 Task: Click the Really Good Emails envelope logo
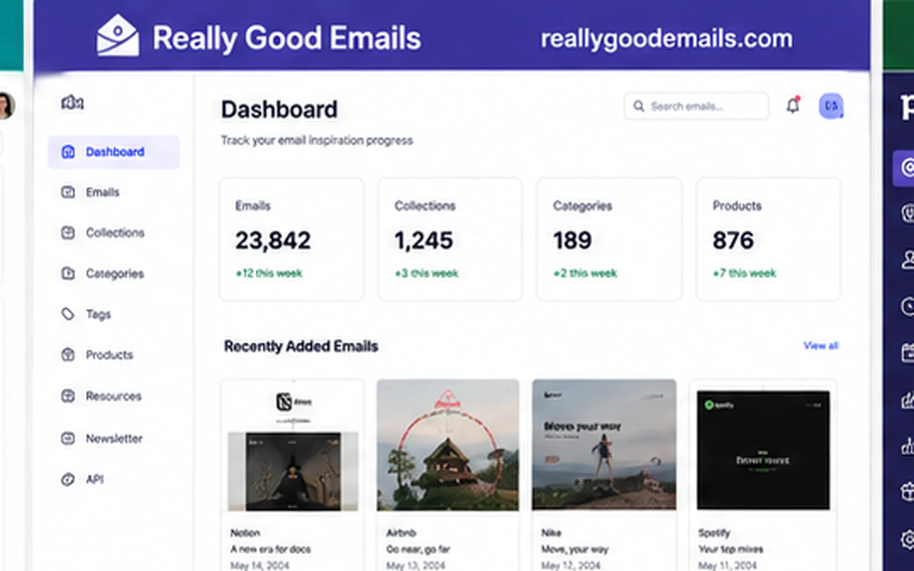click(117, 35)
